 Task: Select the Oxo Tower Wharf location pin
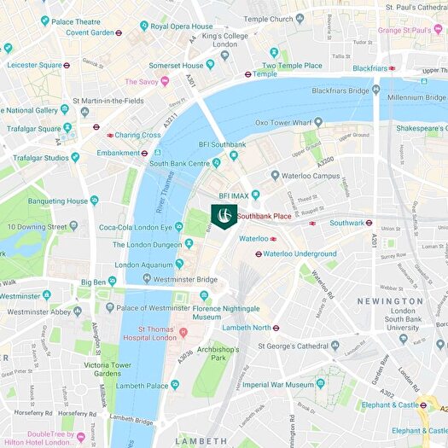click(318, 122)
